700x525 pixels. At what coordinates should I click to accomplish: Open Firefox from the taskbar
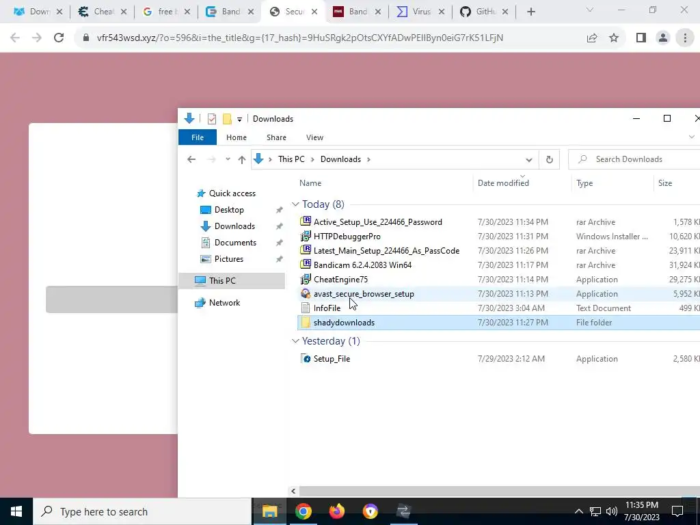(x=336, y=511)
